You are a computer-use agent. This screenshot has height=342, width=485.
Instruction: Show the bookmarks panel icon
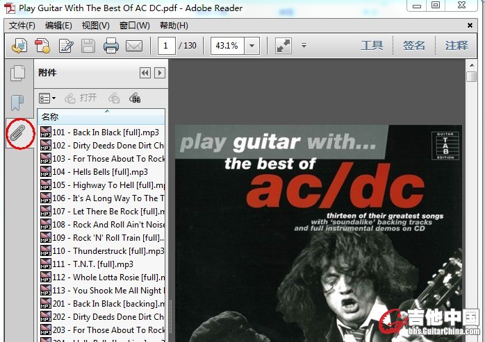[17, 103]
